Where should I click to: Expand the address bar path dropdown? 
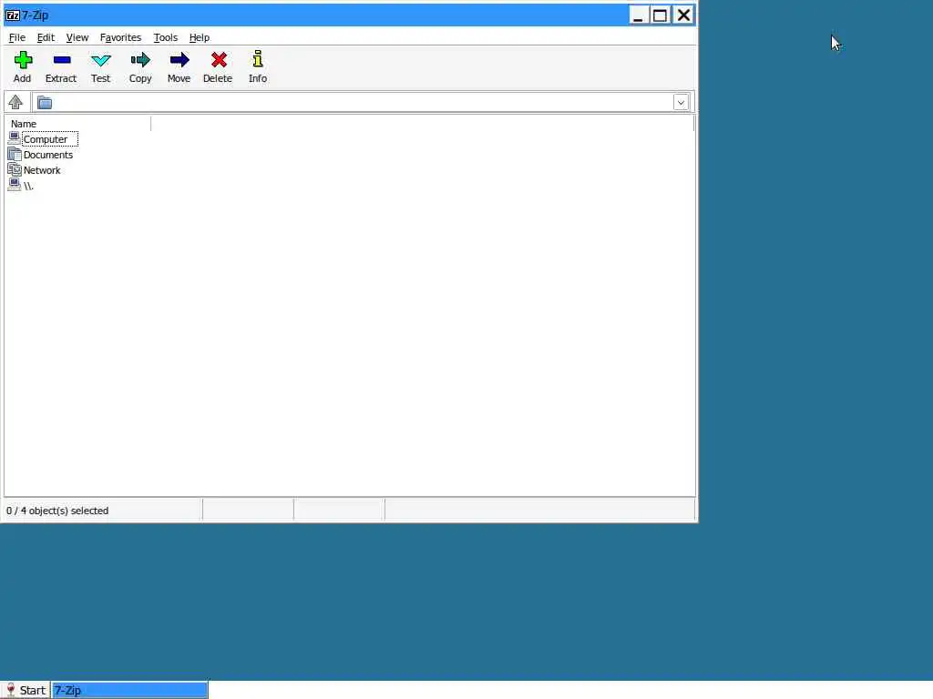point(681,102)
